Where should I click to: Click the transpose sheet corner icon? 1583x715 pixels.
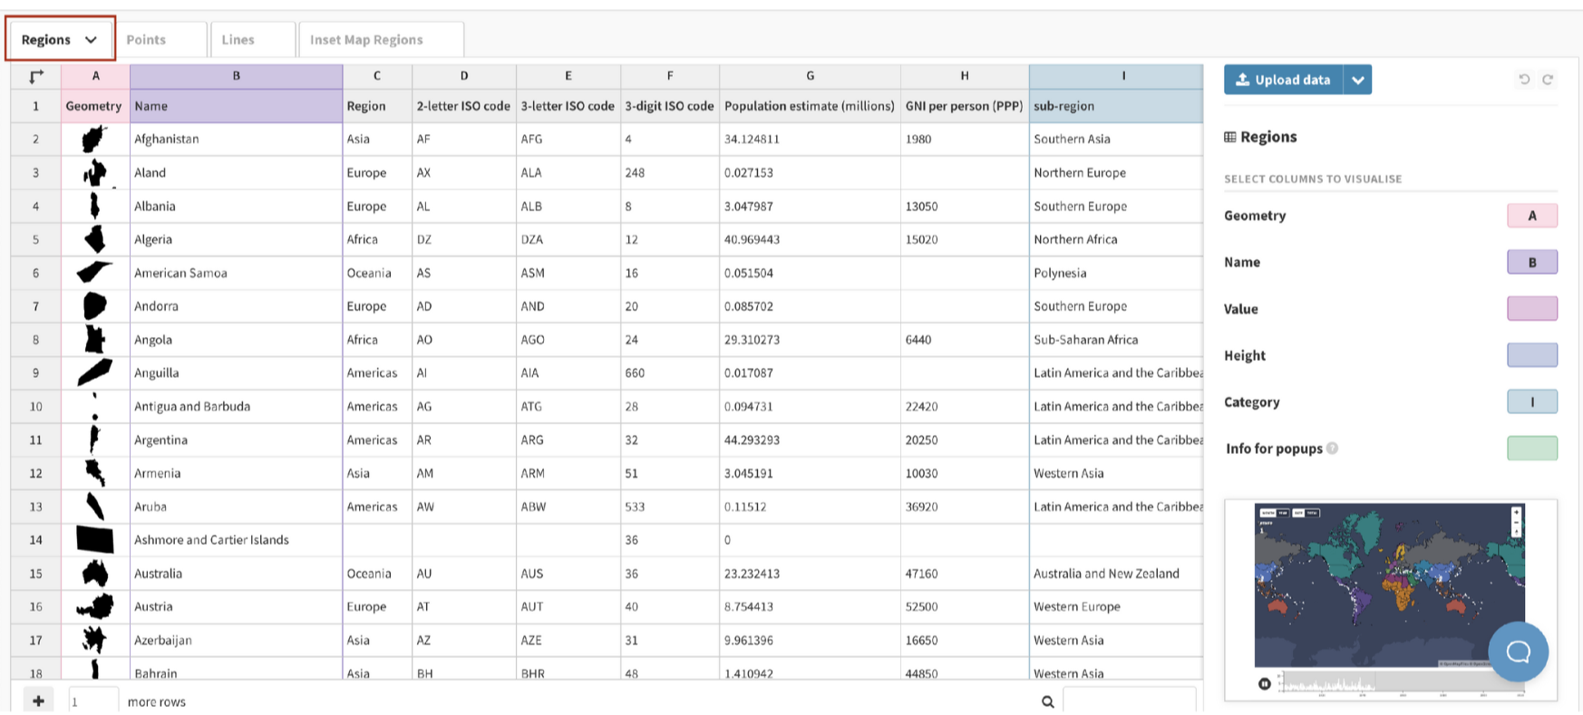[36, 76]
